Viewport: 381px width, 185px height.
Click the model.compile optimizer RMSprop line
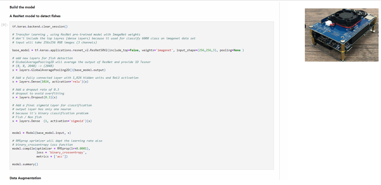tap(51, 149)
